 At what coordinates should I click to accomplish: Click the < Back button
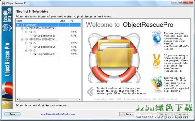pos(127,114)
